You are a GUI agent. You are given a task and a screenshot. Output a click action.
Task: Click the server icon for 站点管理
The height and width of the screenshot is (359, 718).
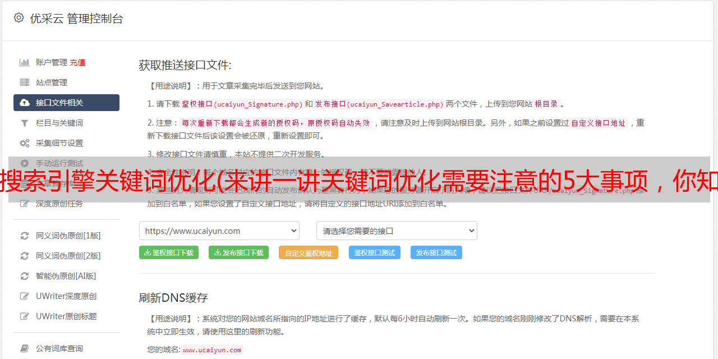click(25, 82)
